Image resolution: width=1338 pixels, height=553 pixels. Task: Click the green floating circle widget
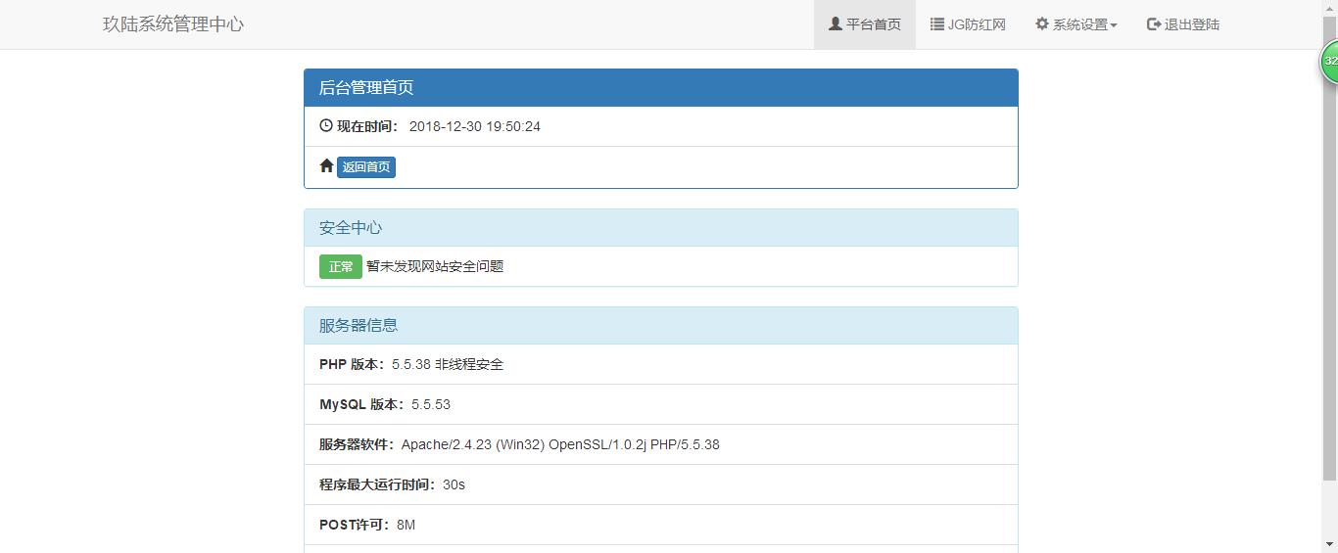1330,62
